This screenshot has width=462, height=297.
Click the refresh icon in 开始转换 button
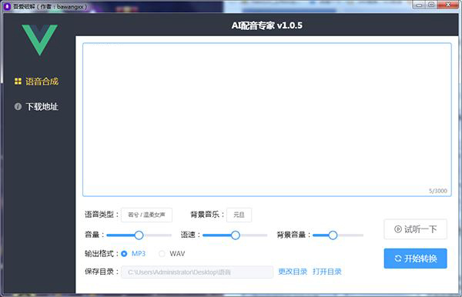click(x=398, y=259)
